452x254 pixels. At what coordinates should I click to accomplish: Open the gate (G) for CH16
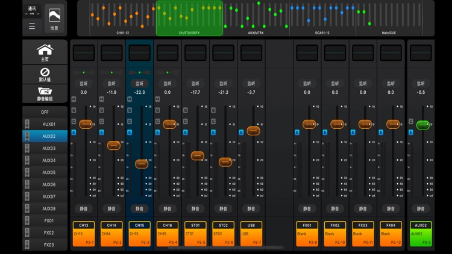coord(158,110)
